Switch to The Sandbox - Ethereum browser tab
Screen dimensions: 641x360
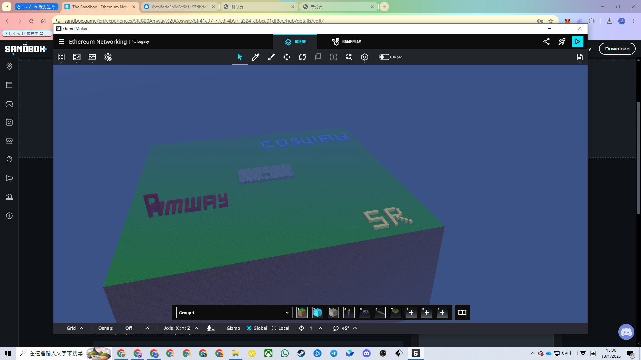coord(100,7)
